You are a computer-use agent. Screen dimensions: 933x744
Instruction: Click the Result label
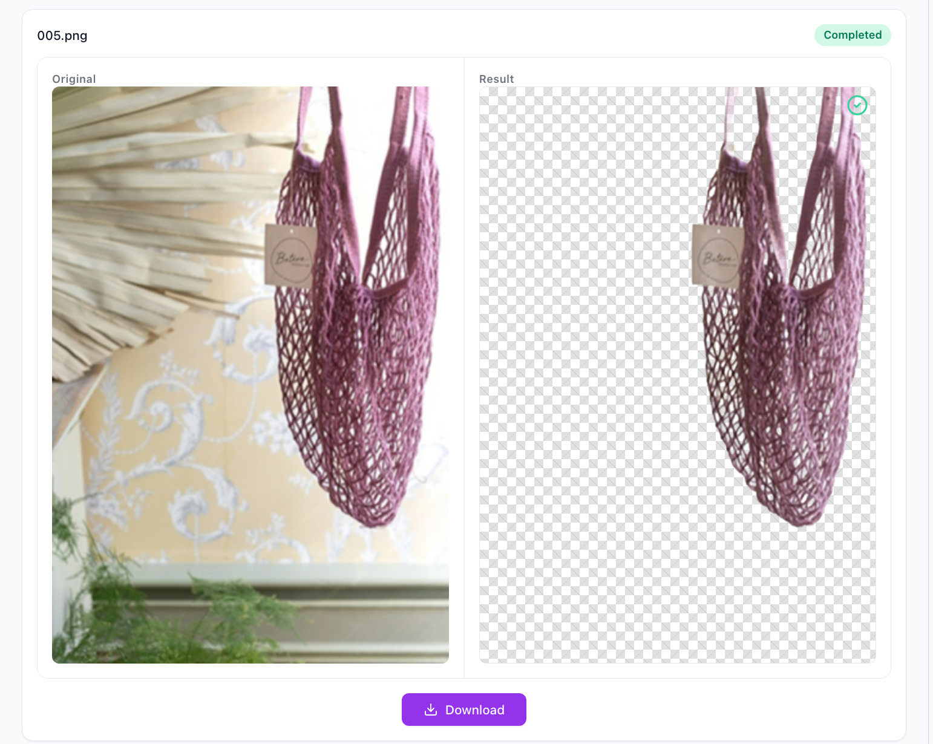tap(496, 79)
